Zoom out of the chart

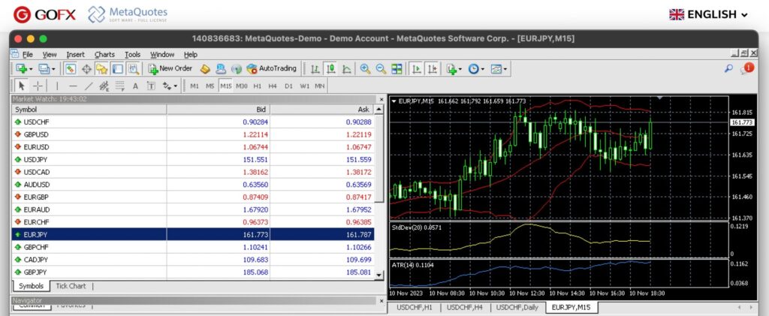pyautogui.click(x=380, y=68)
